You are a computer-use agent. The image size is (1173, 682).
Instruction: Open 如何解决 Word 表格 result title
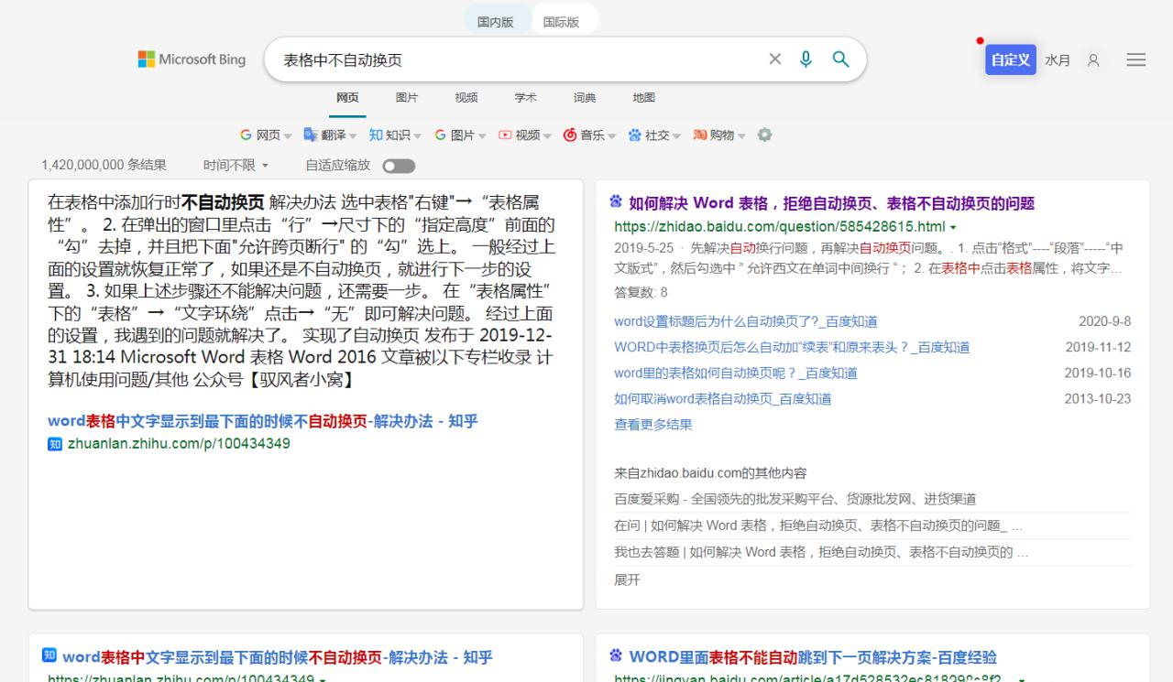[x=831, y=203]
